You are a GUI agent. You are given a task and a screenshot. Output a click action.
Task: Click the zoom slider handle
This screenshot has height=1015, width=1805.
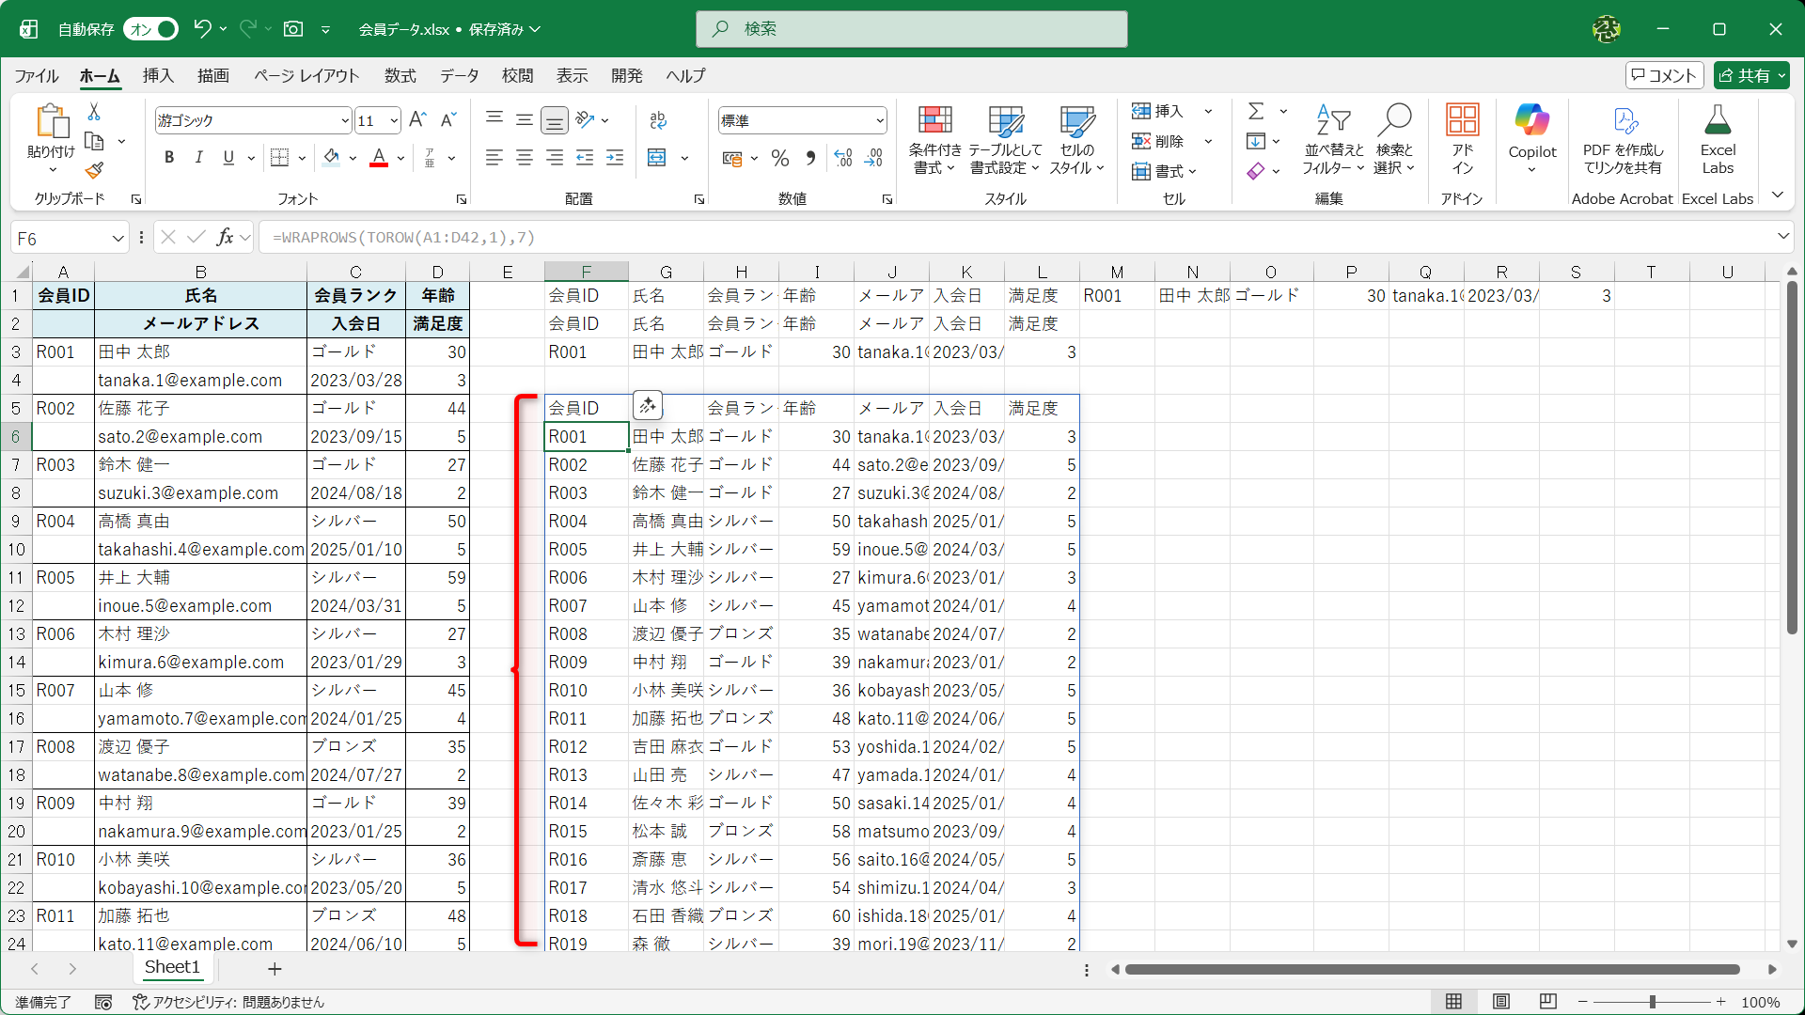(x=1652, y=1002)
